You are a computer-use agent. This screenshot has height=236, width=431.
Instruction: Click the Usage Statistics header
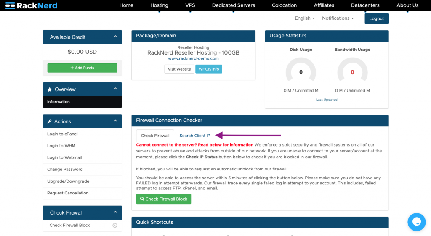(327, 36)
